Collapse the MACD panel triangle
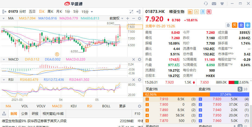Image resolution: width=252 pixels, height=127 pixels. 4,59
